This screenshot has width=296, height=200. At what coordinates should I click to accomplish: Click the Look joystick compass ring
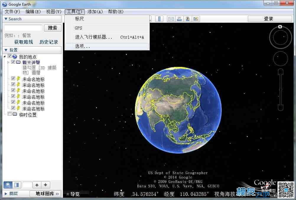[281, 37]
